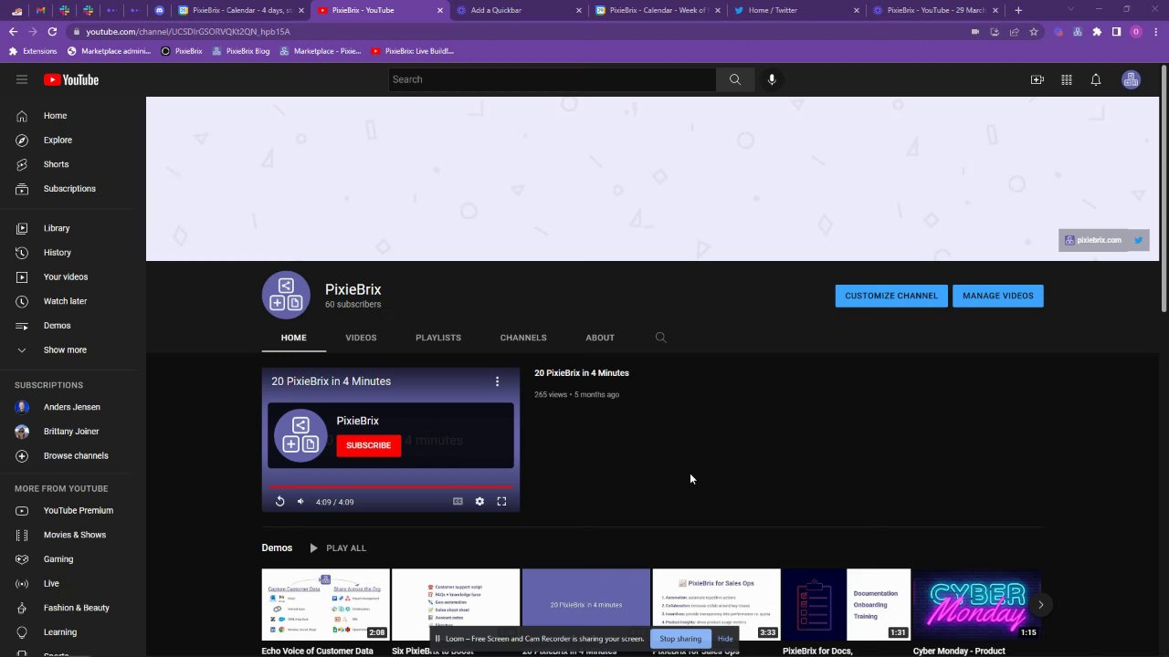The height and width of the screenshot is (657, 1169).
Task: Replay the video in the player
Action: coord(279,501)
